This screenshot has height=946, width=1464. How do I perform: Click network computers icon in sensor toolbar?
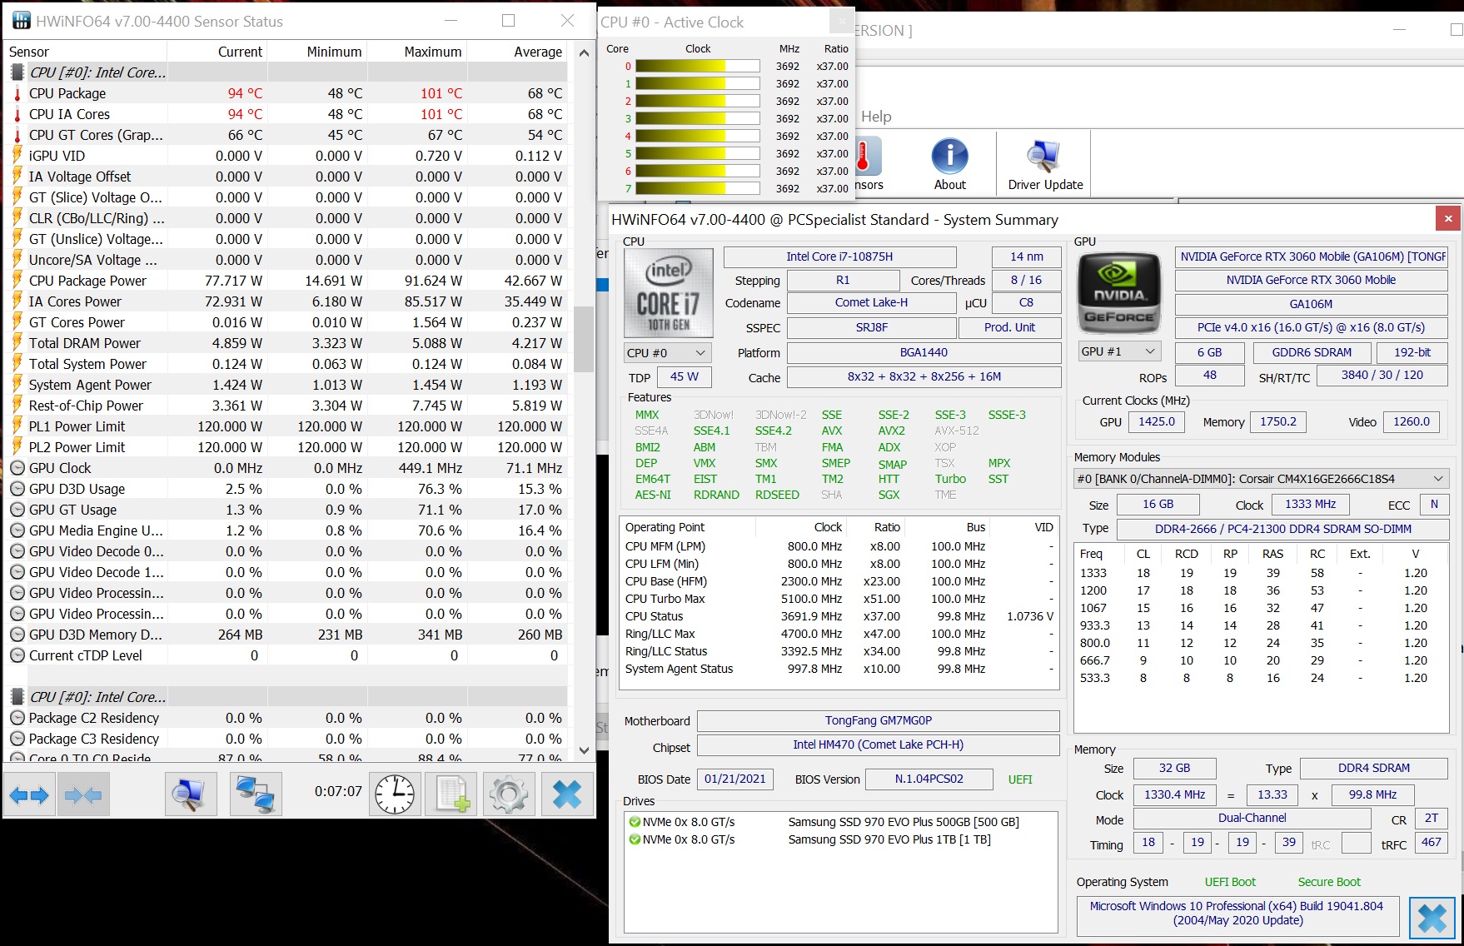(x=256, y=794)
